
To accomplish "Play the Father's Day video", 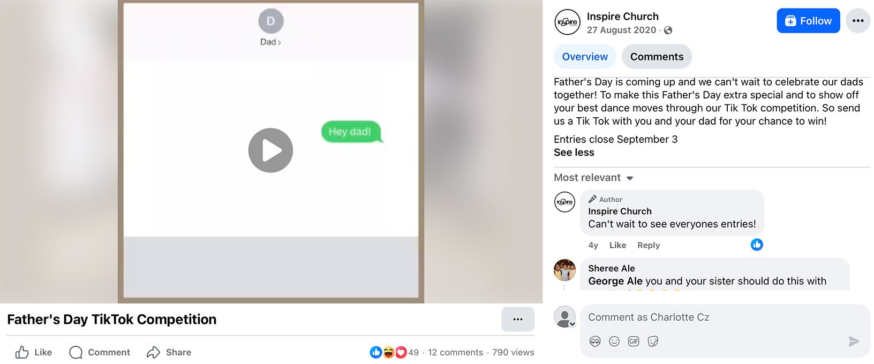I will [270, 150].
